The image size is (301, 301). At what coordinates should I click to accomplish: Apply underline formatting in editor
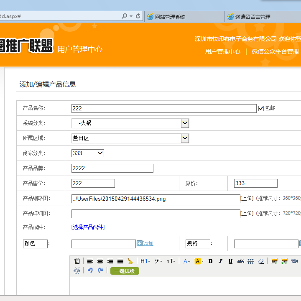coord(230,261)
